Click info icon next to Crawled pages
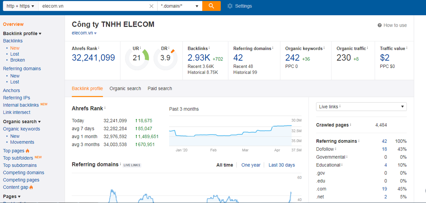Screen dimensions: 426x203 point(351,125)
